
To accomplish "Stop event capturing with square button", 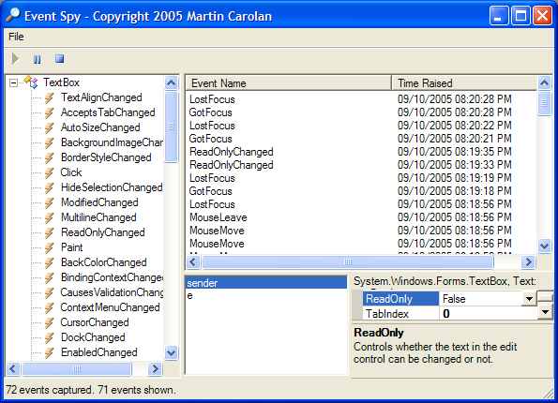I will click(x=59, y=59).
